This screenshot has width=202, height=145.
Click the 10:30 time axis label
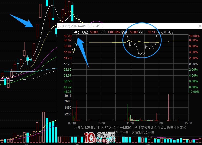point(101,123)
